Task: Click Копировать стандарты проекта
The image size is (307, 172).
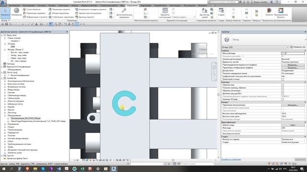Action: click(x=91, y=10)
